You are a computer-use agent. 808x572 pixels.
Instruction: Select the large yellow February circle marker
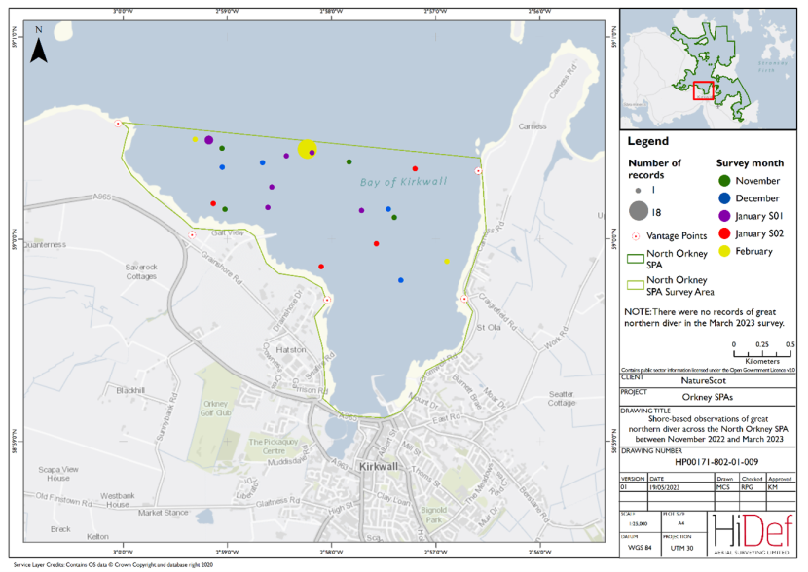click(x=307, y=149)
